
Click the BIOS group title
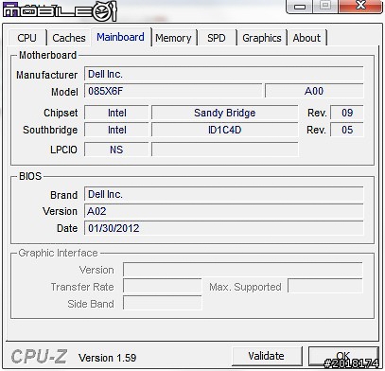point(30,176)
